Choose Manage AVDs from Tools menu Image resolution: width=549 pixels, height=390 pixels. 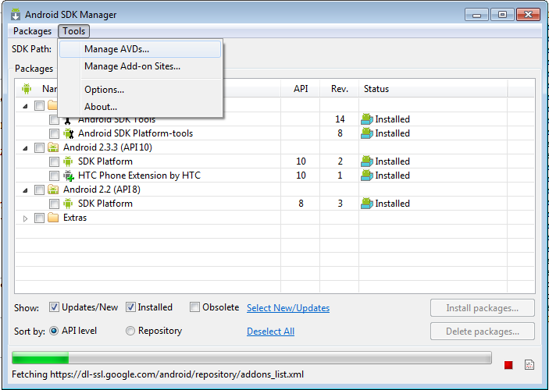(x=116, y=49)
